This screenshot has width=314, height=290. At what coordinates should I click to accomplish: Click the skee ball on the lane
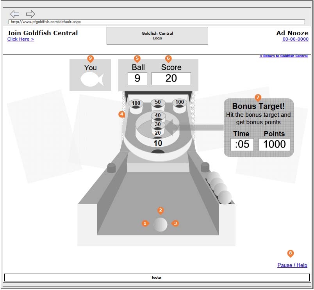click(x=160, y=224)
